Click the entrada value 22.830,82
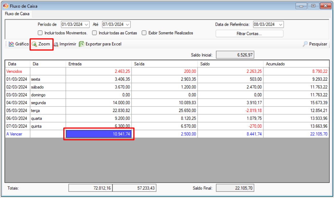Screen dimensions: 334x198 coord(99,111)
